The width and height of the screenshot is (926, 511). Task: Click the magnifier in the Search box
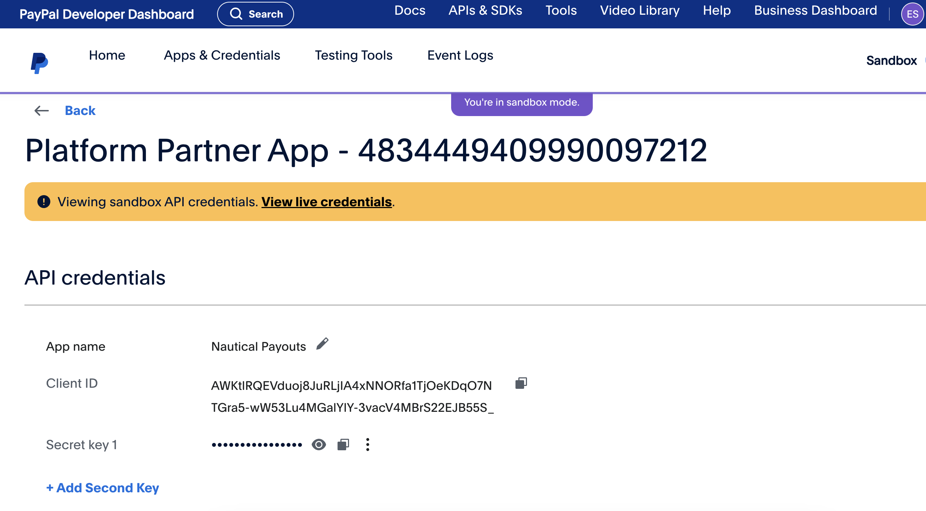236,14
